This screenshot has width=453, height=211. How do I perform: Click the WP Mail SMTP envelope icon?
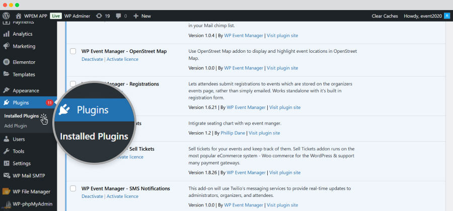pyautogui.click(x=7, y=175)
